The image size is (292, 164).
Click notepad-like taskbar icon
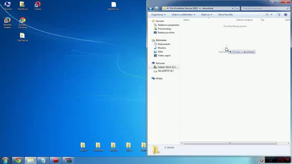tap(43, 160)
